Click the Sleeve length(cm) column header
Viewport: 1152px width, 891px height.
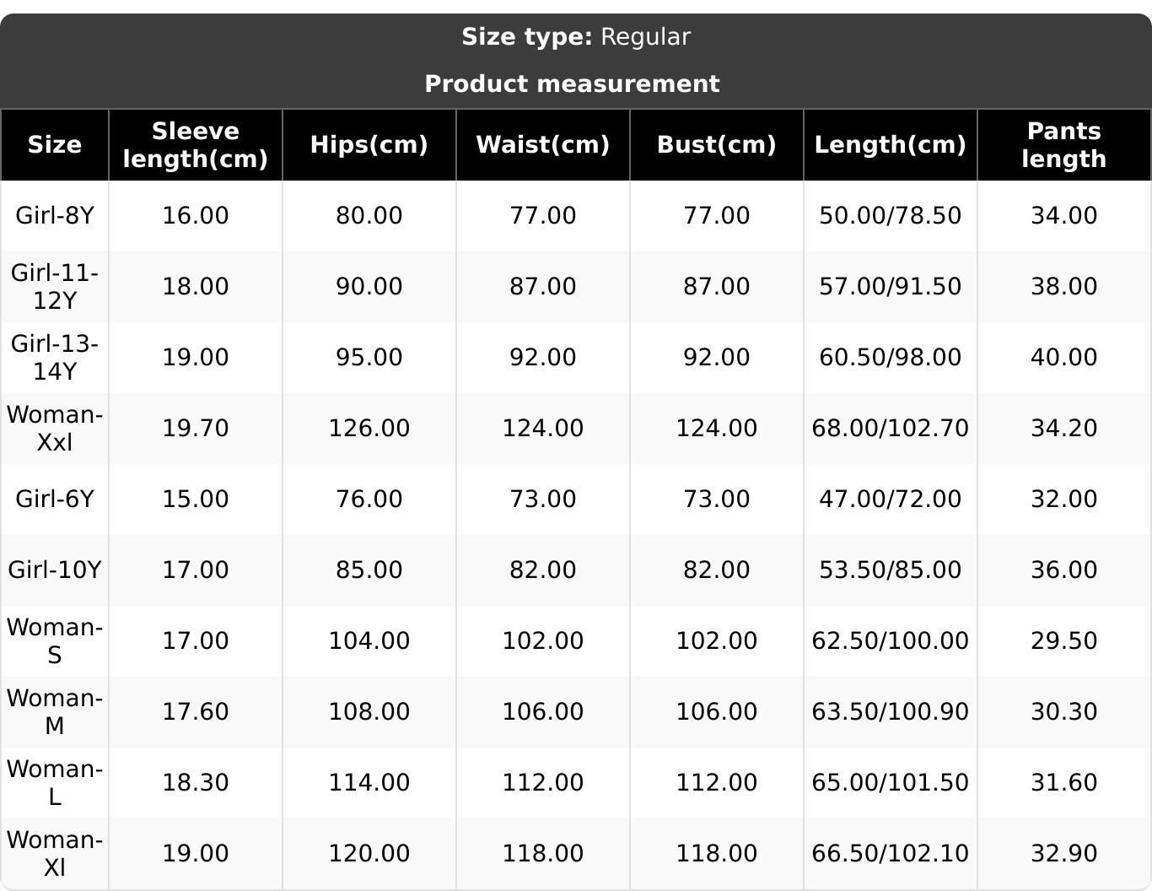pyautogui.click(x=195, y=144)
